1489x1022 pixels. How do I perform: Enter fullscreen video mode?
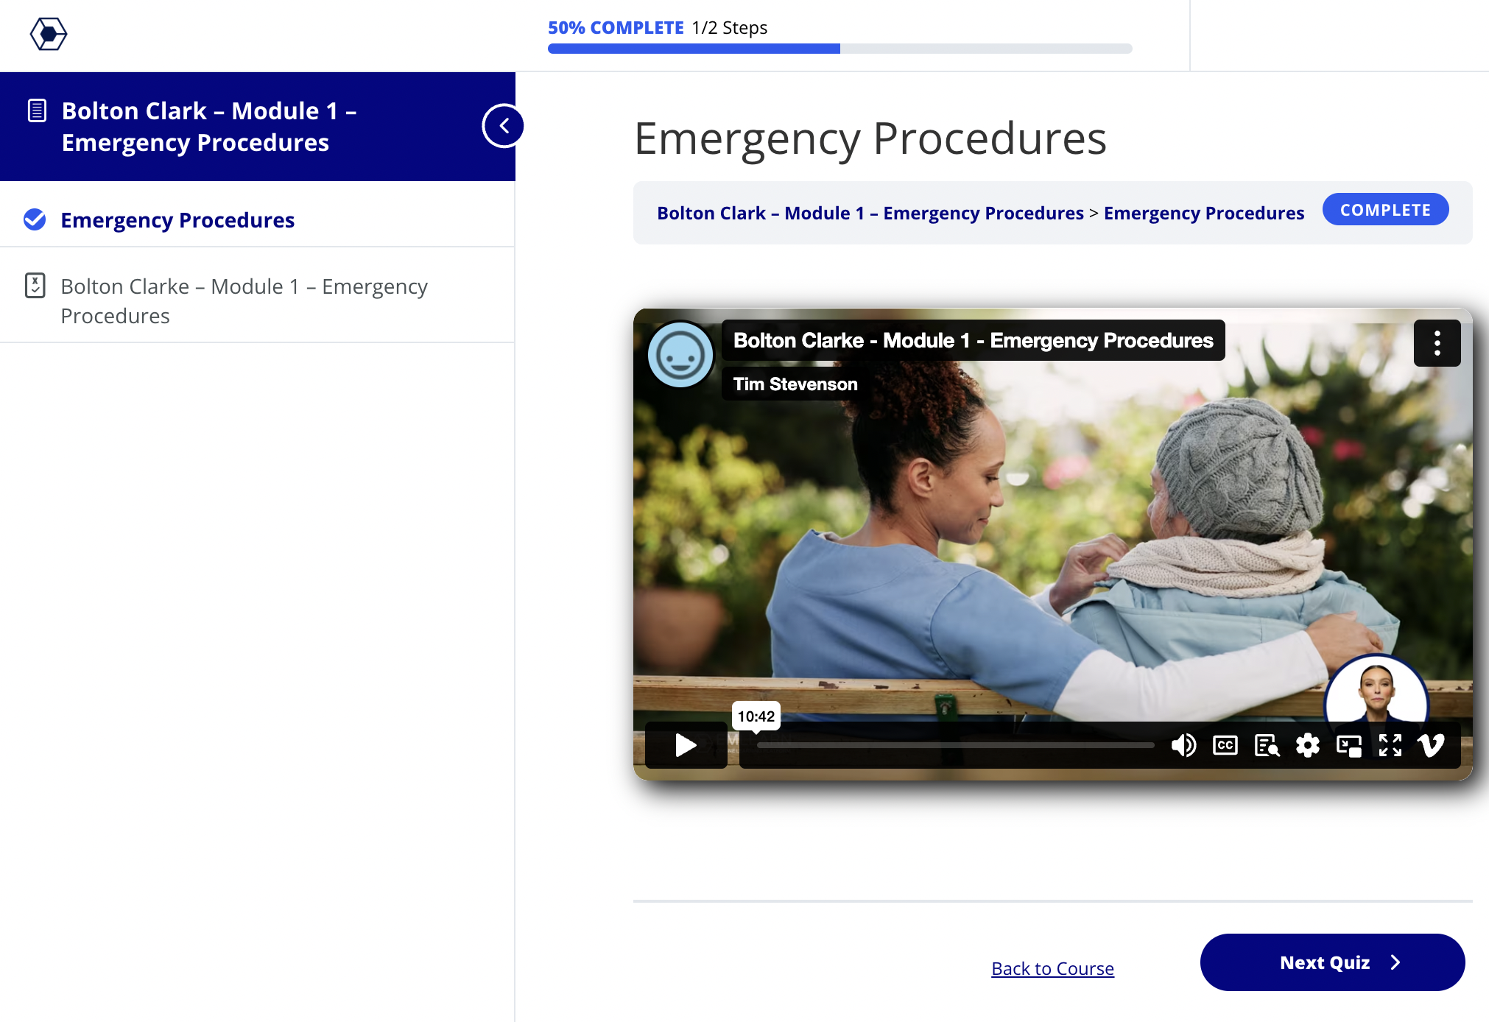point(1390,745)
